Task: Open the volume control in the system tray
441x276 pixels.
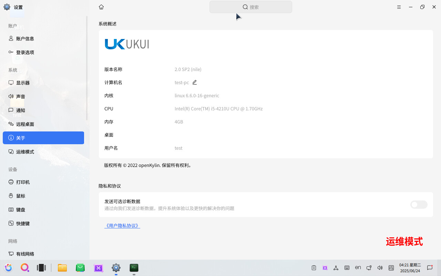Action: coord(380,268)
